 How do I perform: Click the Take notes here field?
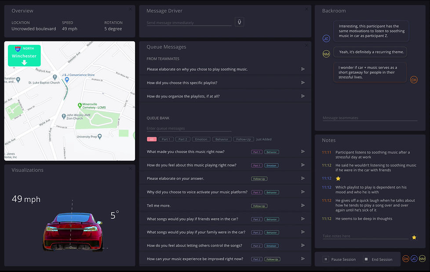click(x=365, y=236)
